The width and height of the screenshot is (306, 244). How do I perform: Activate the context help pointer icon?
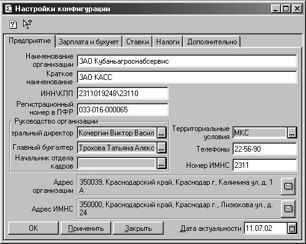pos(27,24)
